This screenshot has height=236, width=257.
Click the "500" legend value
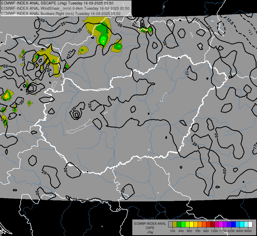(189, 231)
